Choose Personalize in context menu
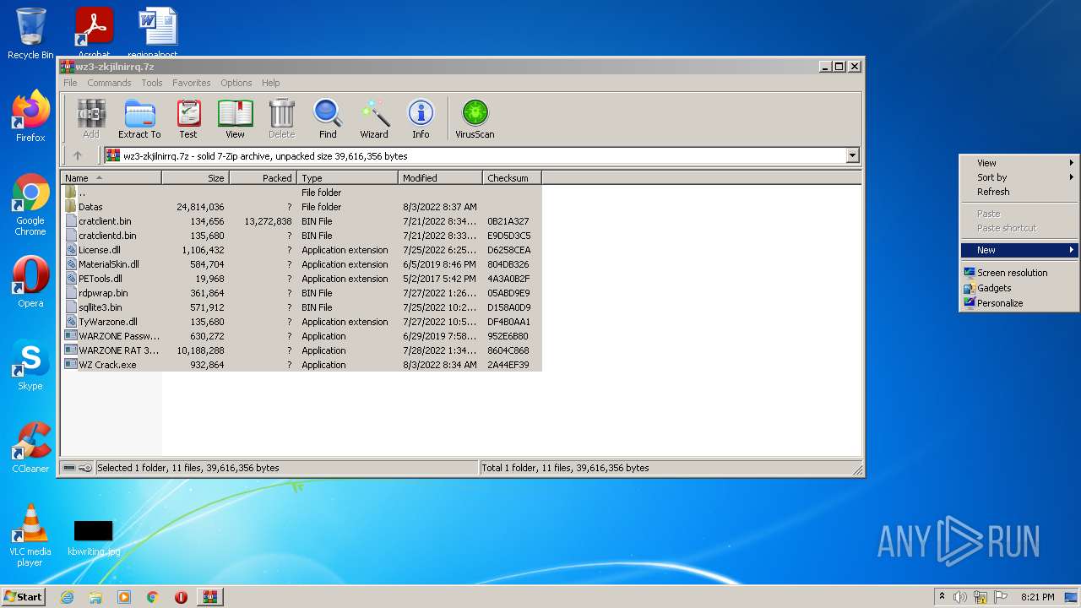This screenshot has width=1081, height=608. (x=1019, y=303)
